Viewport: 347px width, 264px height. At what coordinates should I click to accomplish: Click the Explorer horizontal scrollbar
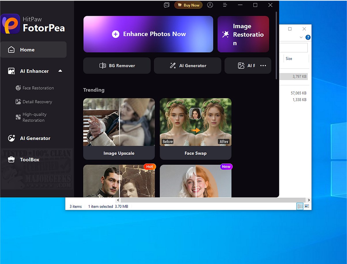pyautogui.click(x=213, y=200)
